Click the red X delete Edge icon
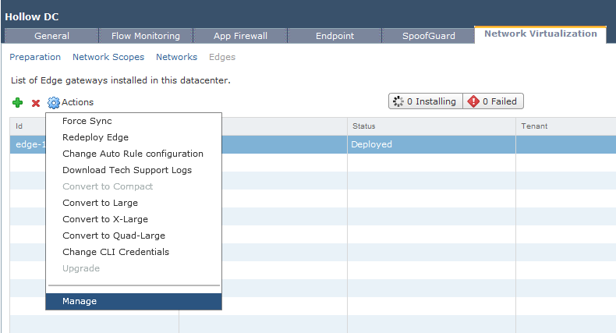Image resolution: width=616 pixels, height=333 pixels. 36,103
